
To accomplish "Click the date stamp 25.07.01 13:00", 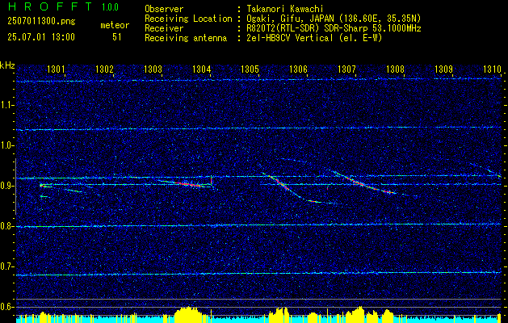I will [x=41, y=37].
